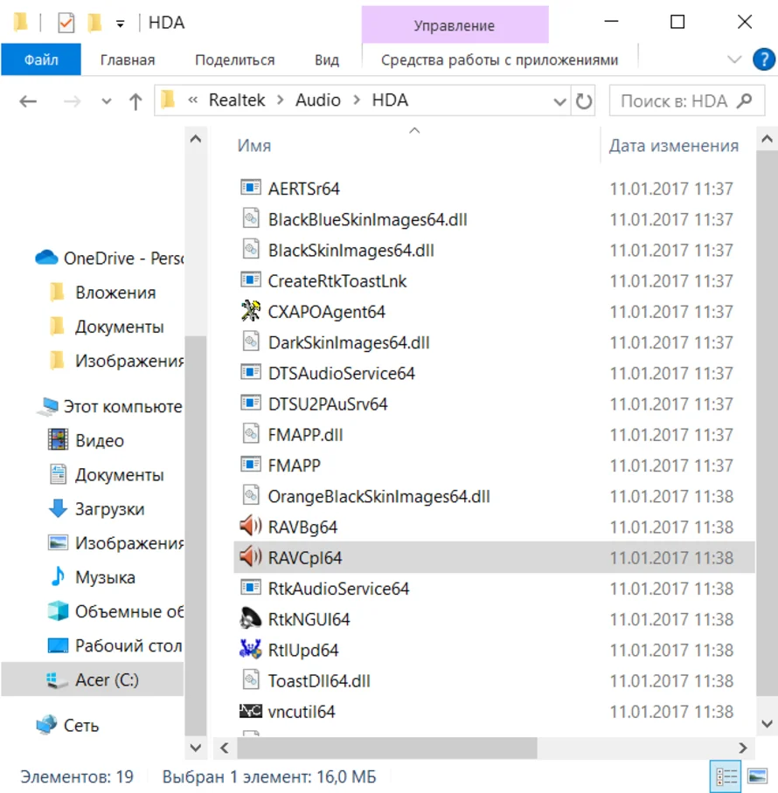Navigate to Realtek in address path

237,100
